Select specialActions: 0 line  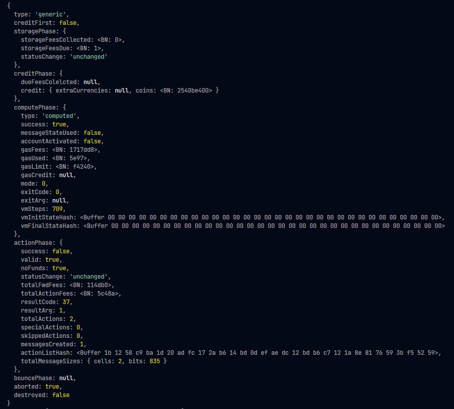tap(52, 327)
